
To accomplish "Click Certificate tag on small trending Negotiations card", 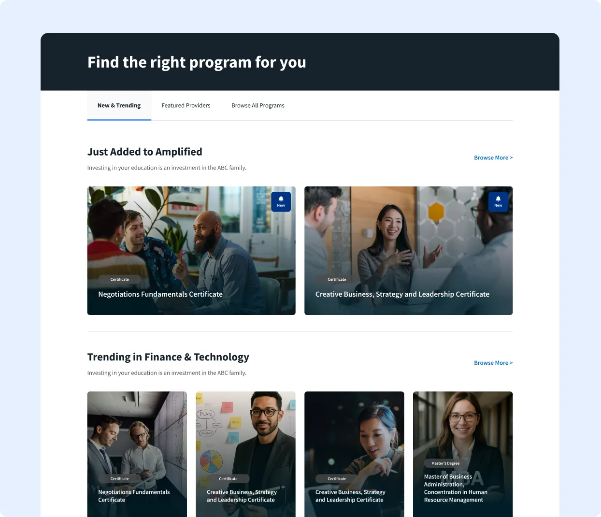I will tap(120, 479).
